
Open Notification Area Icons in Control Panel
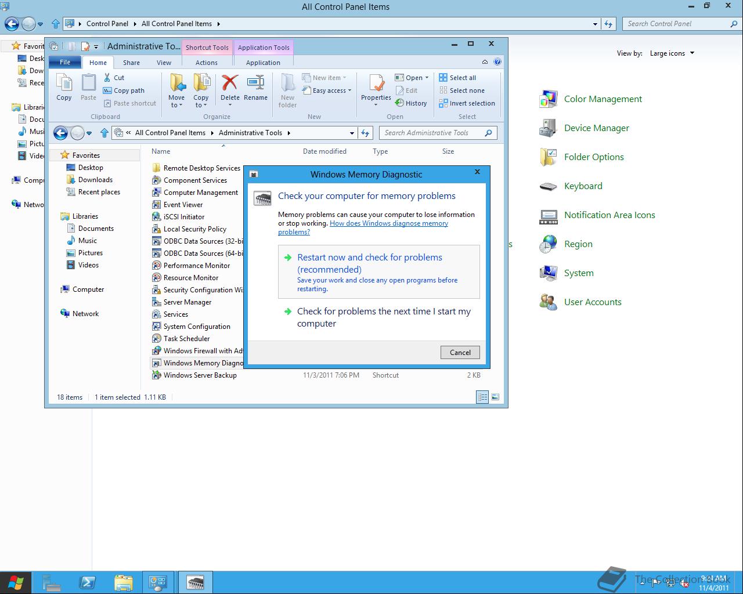[x=597, y=215]
